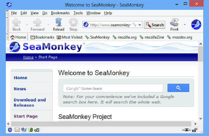
Task: Open the Window menu
Action: pos(93,13)
